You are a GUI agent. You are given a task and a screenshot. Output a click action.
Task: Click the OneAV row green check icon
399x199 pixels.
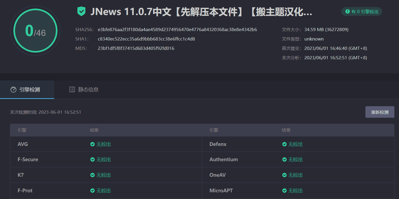[284, 175]
